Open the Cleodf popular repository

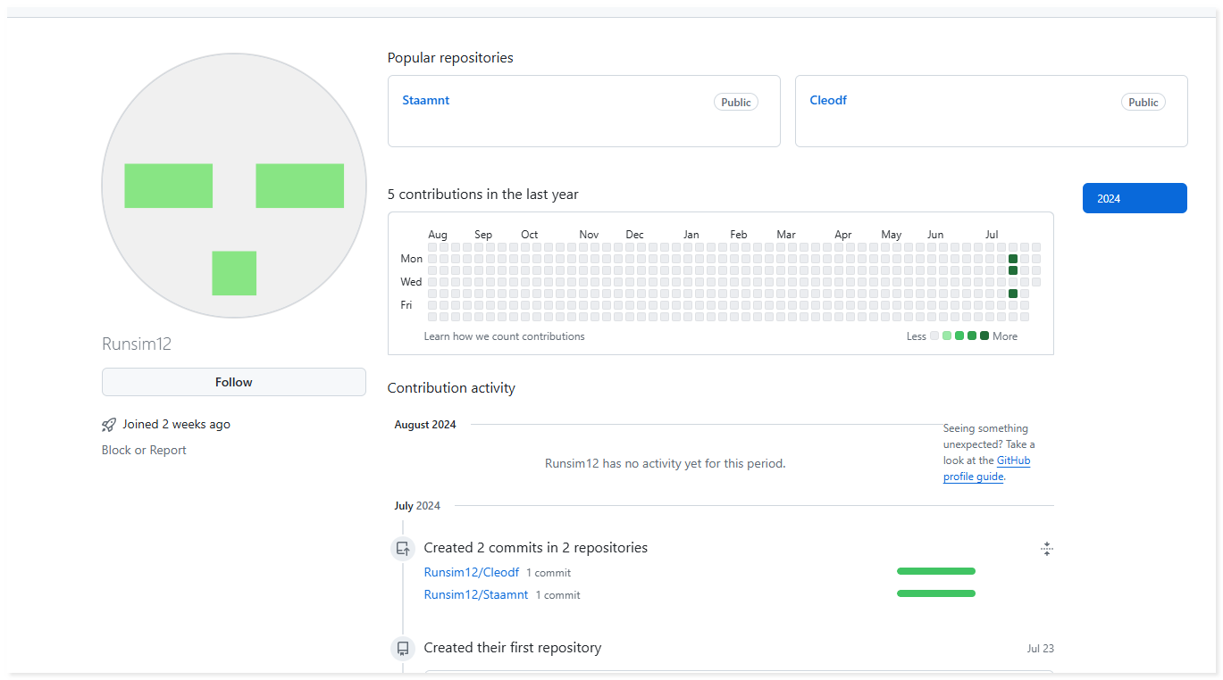click(x=827, y=101)
